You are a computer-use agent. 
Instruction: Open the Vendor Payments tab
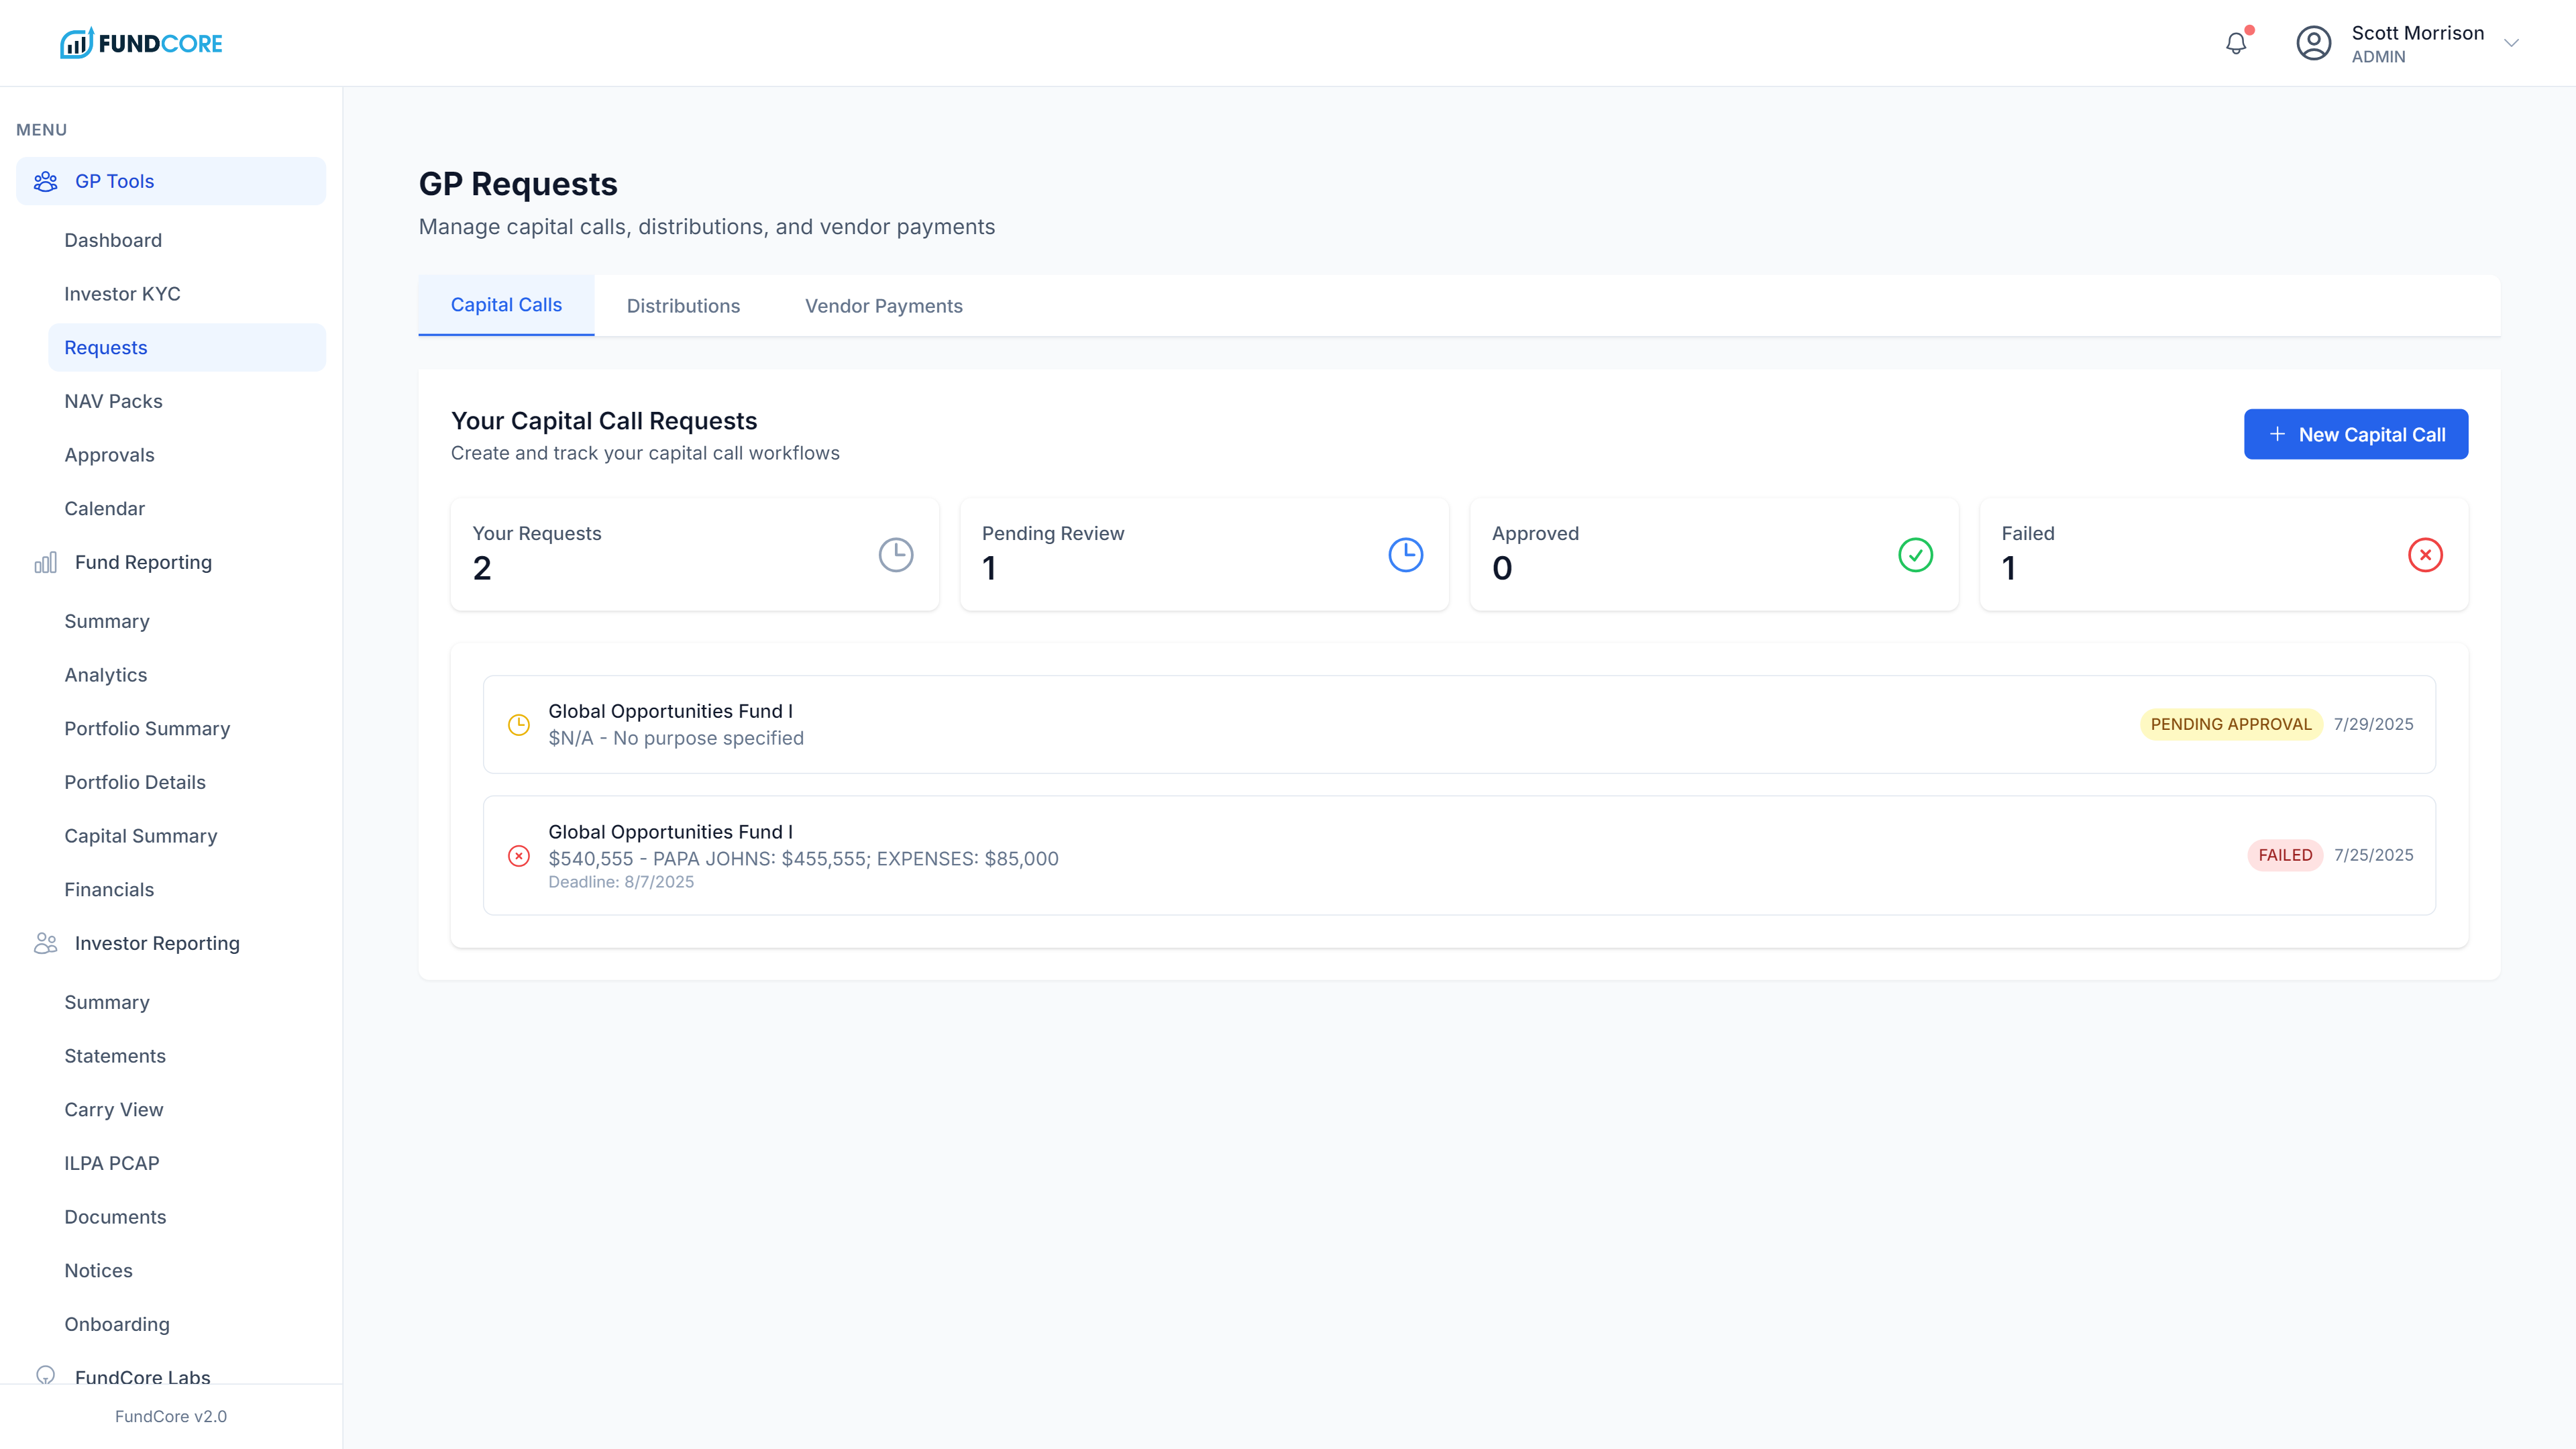pos(883,306)
